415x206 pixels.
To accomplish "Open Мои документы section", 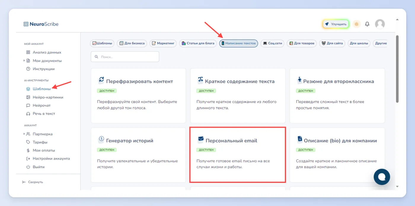I will click(47, 61).
